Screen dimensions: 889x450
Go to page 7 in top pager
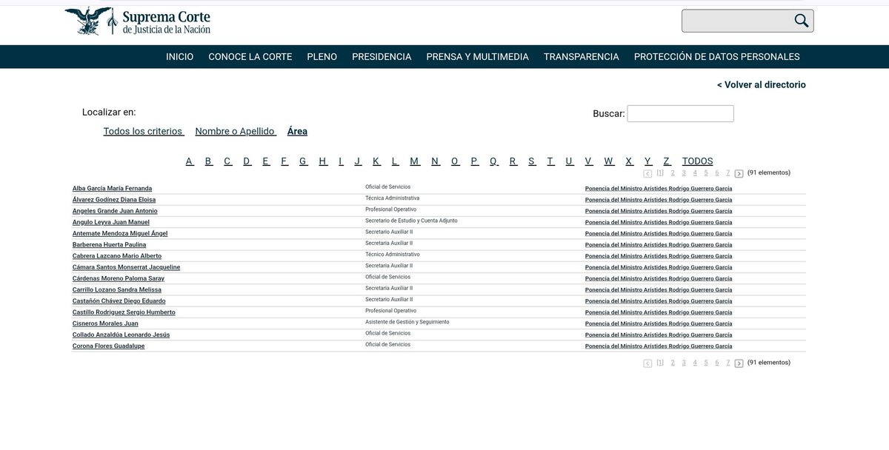pyautogui.click(x=728, y=173)
